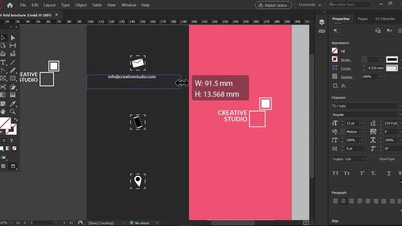This screenshot has width=402, height=226.
Task: Select the Direct Selection tool
Action: click(x=13, y=38)
